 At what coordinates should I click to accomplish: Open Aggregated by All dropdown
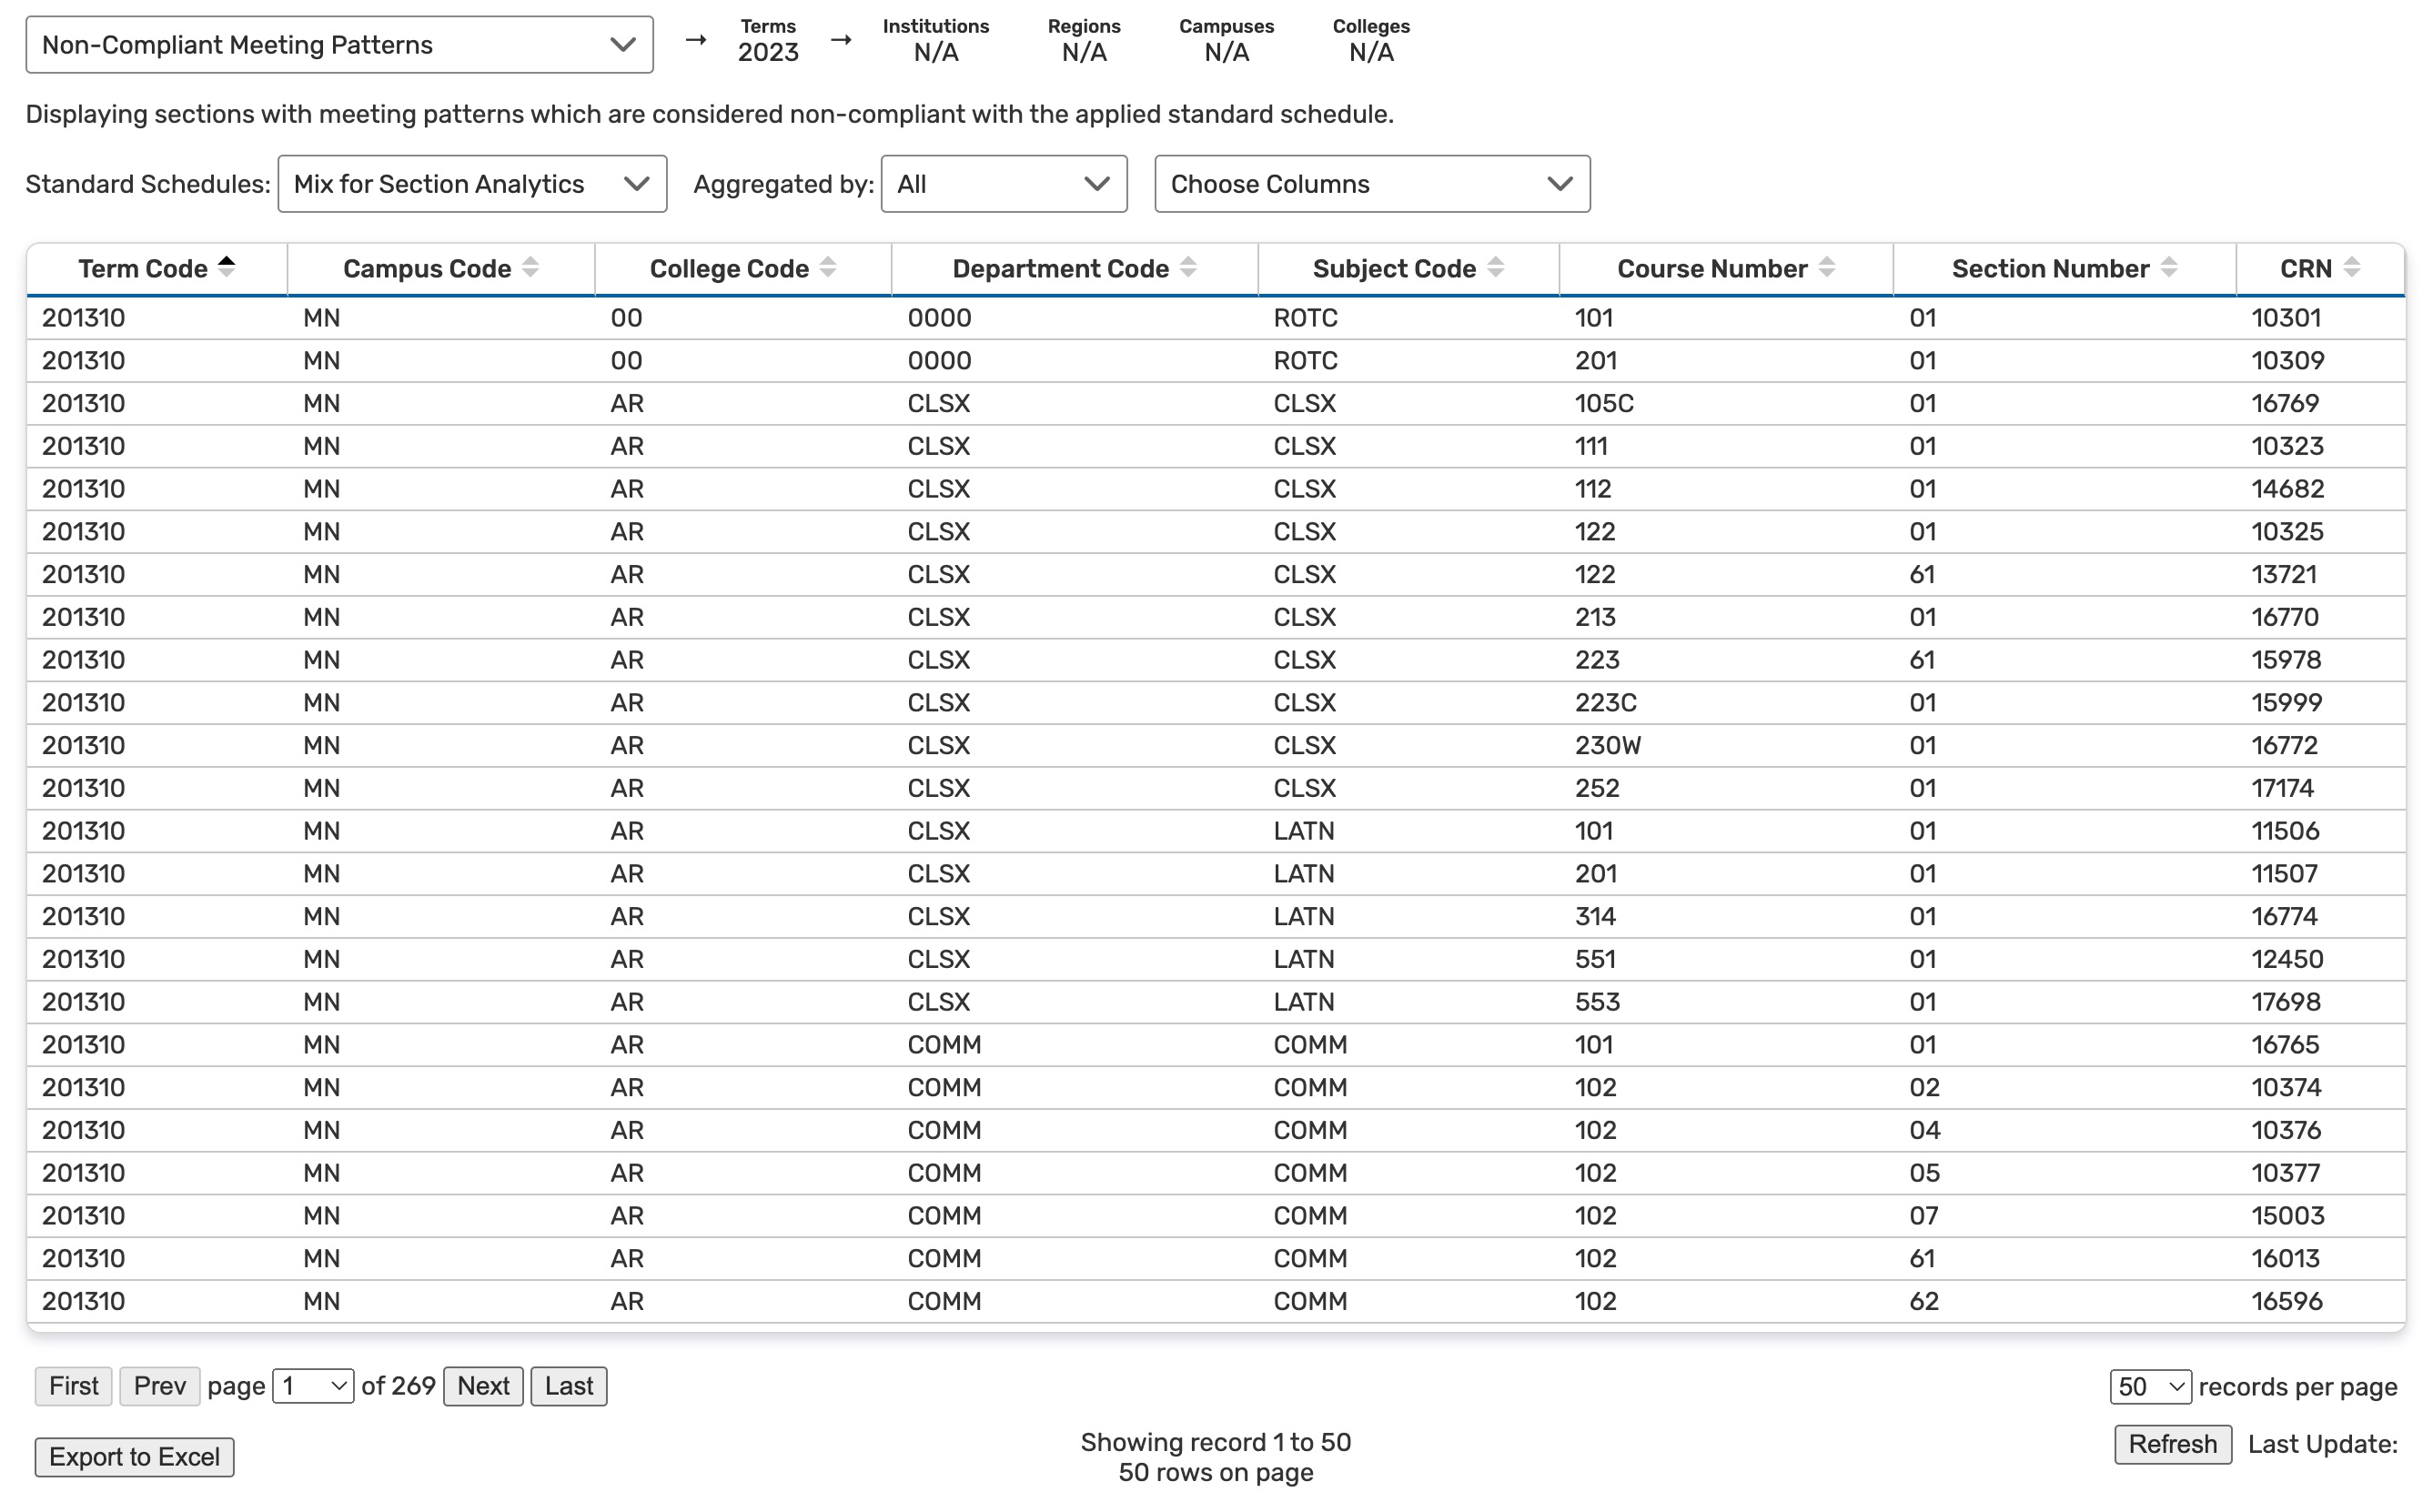tap(1003, 184)
